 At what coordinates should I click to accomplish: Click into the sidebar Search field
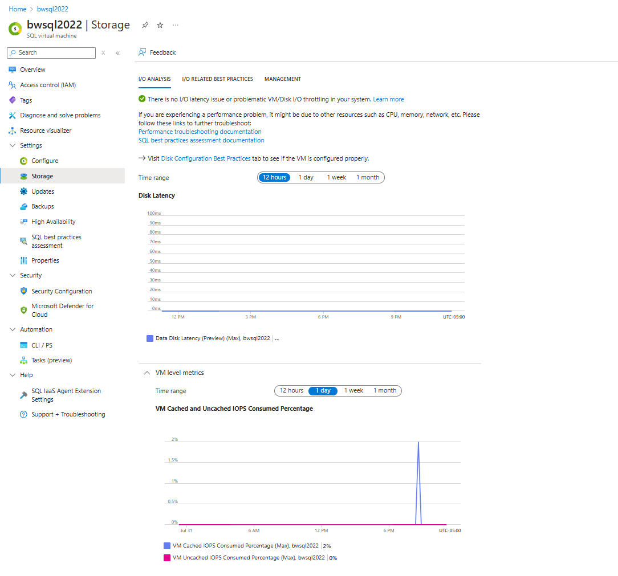point(51,53)
